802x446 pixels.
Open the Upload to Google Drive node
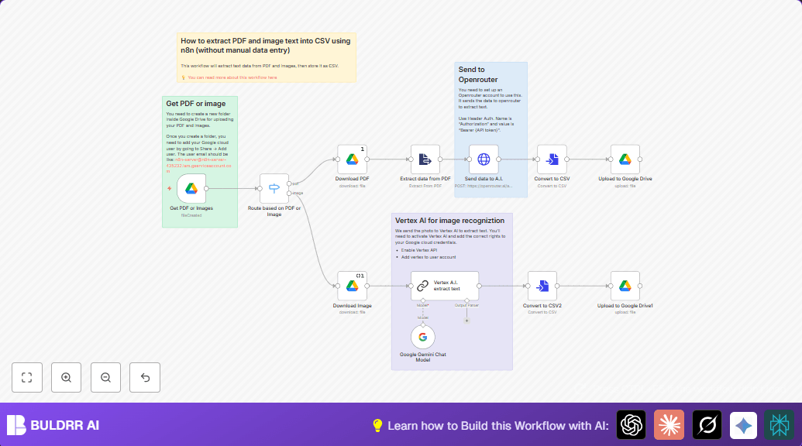point(625,160)
